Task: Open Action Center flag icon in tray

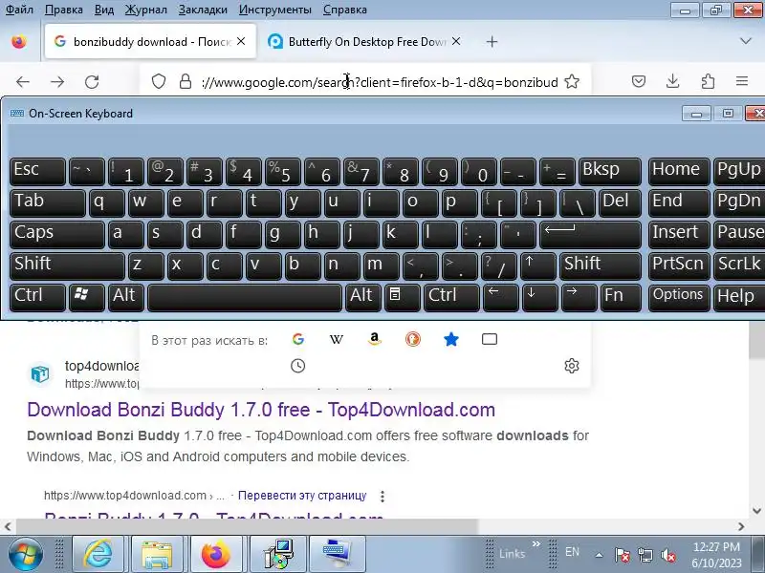Action: (623, 555)
